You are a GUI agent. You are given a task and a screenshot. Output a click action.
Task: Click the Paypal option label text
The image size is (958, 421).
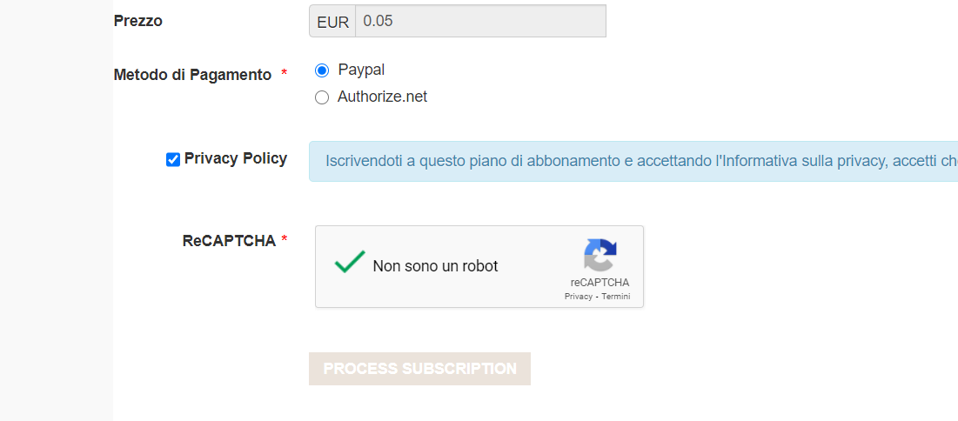(x=361, y=70)
